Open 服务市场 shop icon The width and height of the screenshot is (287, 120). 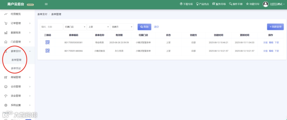(214, 4)
